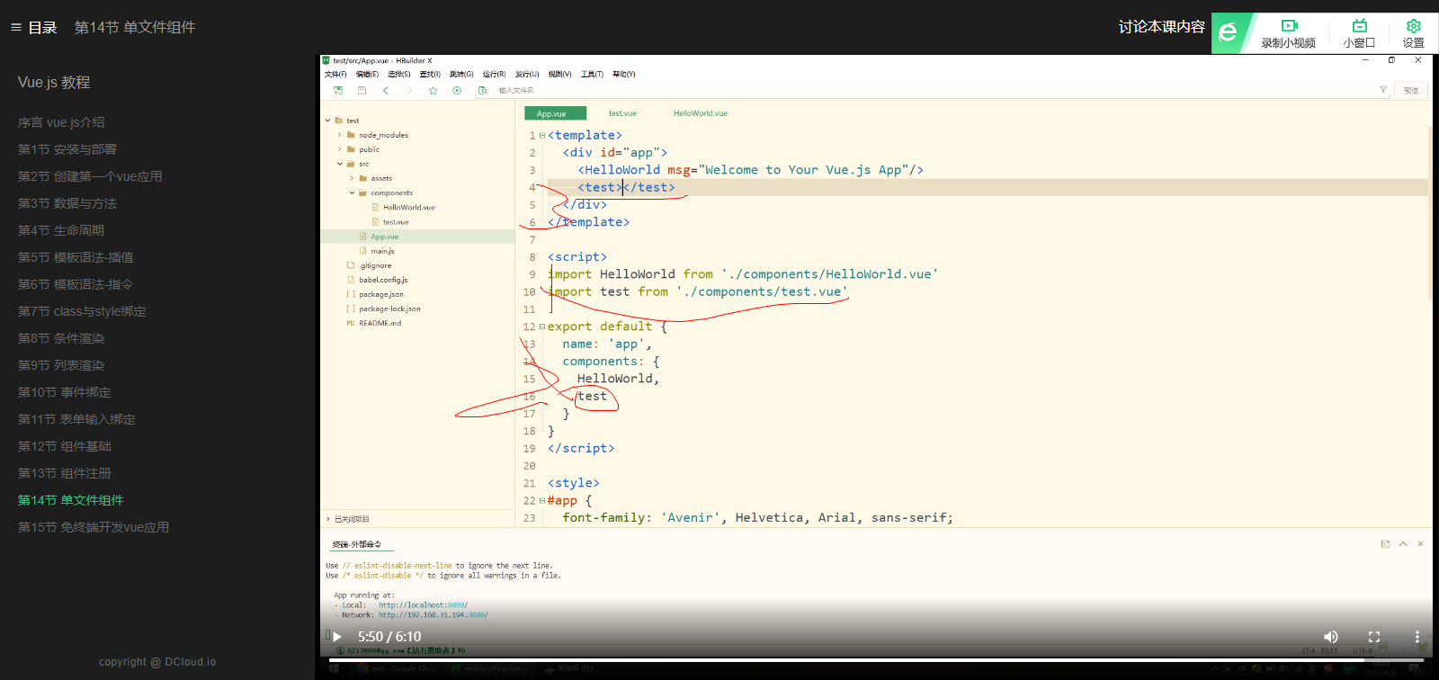
Task: Collapse the test project root
Action: click(327, 121)
